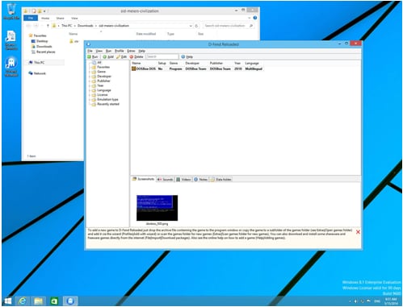Switch to the Sounds tab
The image size is (403, 307).
tap(166, 179)
